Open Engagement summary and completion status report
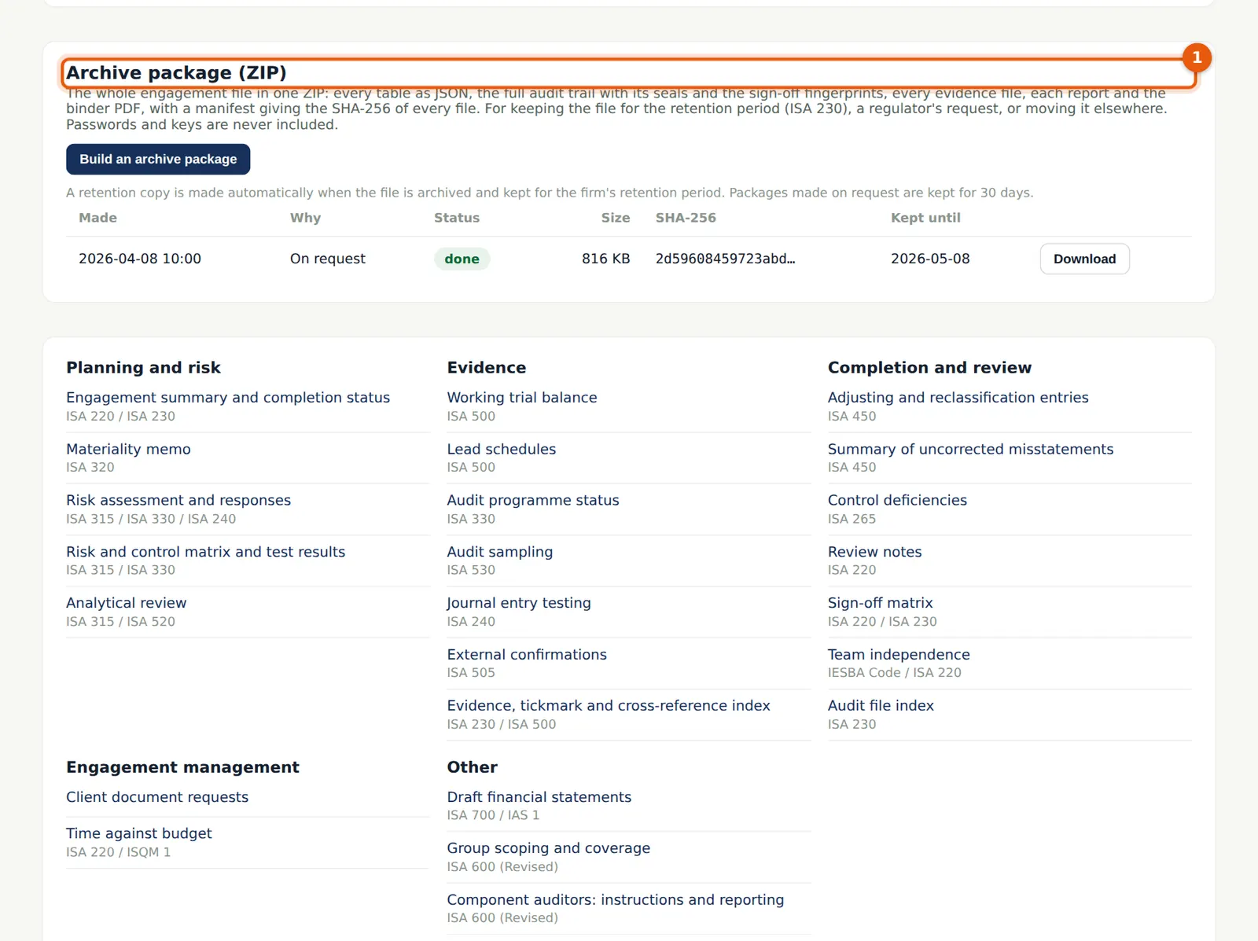This screenshot has height=941, width=1258. [x=228, y=398]
